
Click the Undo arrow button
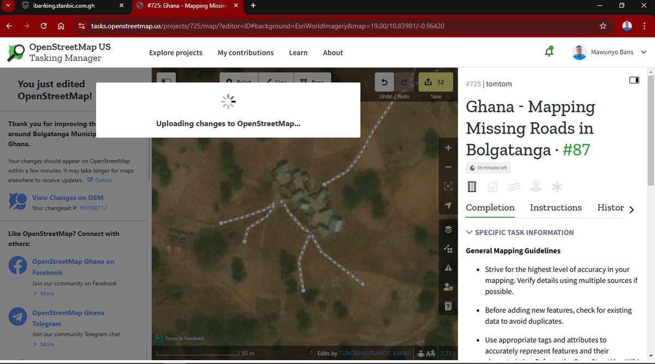click(384, 82)
